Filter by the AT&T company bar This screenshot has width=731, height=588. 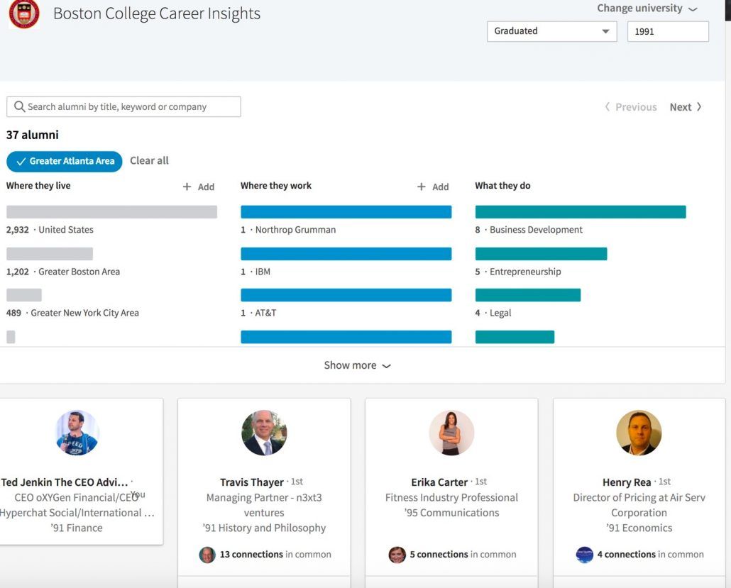point(346,295)
